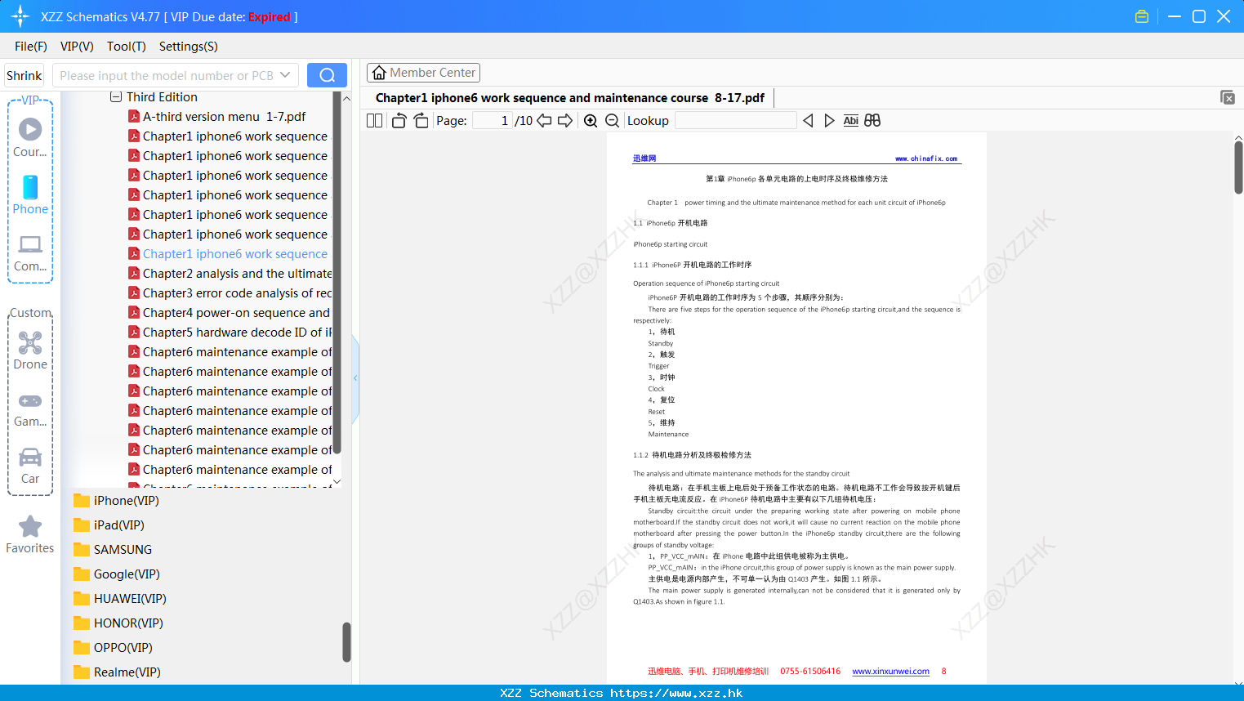Viewport: 1244px width, 701px height.
Task: Open the Settings(S) menu
Action: (x=189, y=47)
